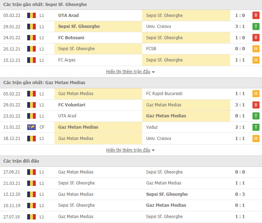The image size is (262, 223).
Task: Click the orange H badge in the FC Rapid Bucuresti row
Action: coord(256,94)
